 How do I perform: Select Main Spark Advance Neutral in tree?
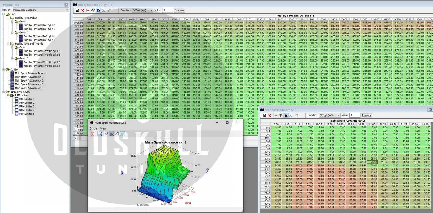click(31, 73)
